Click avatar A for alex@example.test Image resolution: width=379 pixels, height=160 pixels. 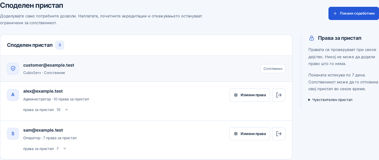[x=13, y=95]
